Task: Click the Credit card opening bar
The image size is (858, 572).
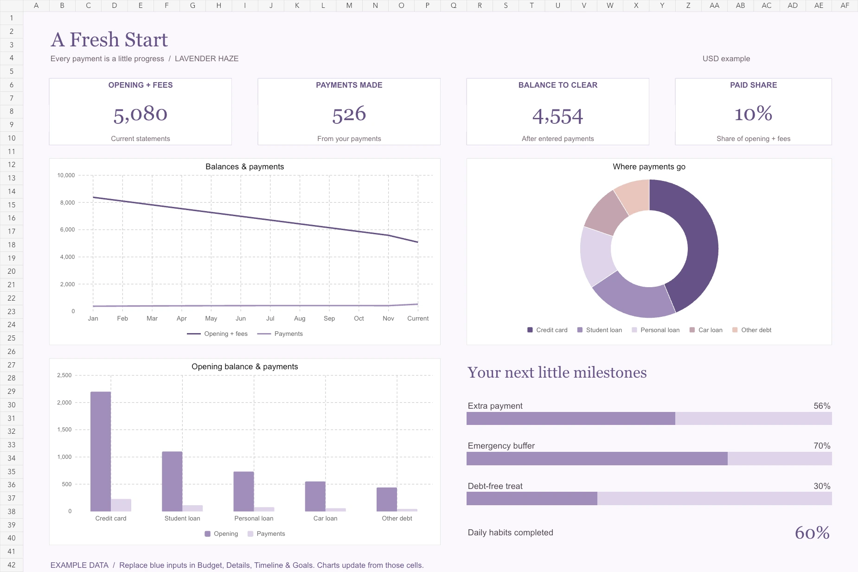Action: click(x=101, y=451)
